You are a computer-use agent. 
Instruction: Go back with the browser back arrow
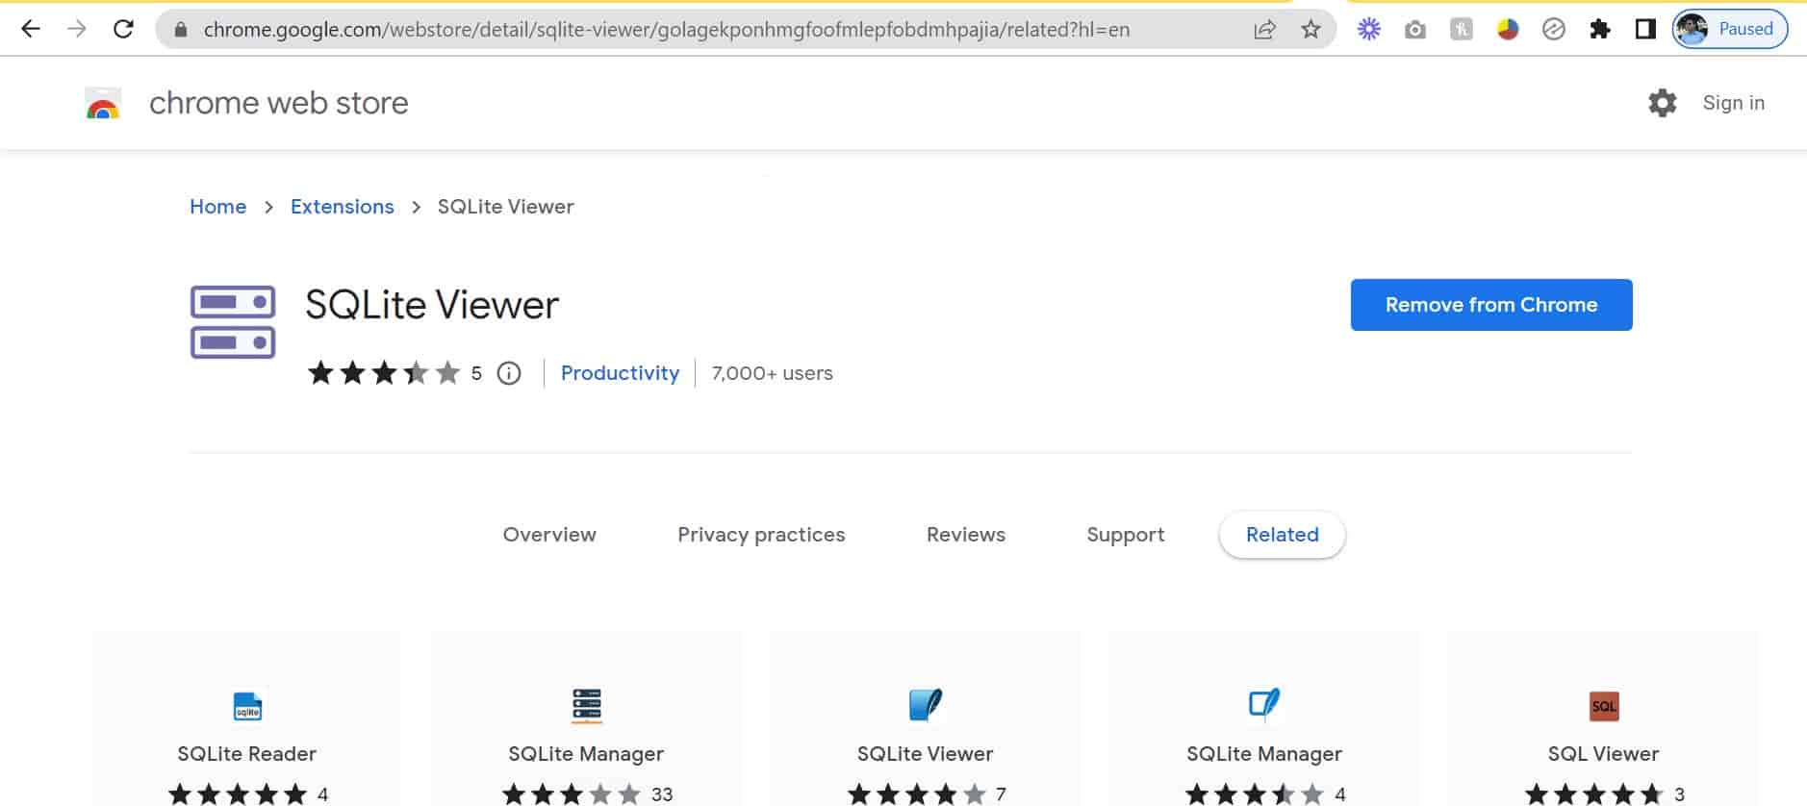tap(31, 29)
